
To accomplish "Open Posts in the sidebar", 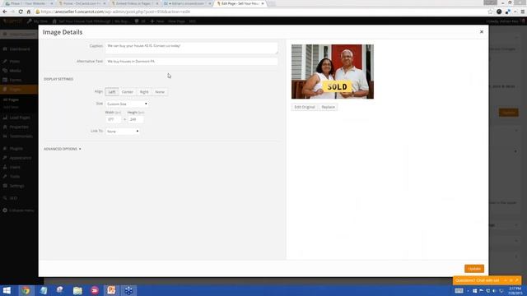I will click(15, 62).
